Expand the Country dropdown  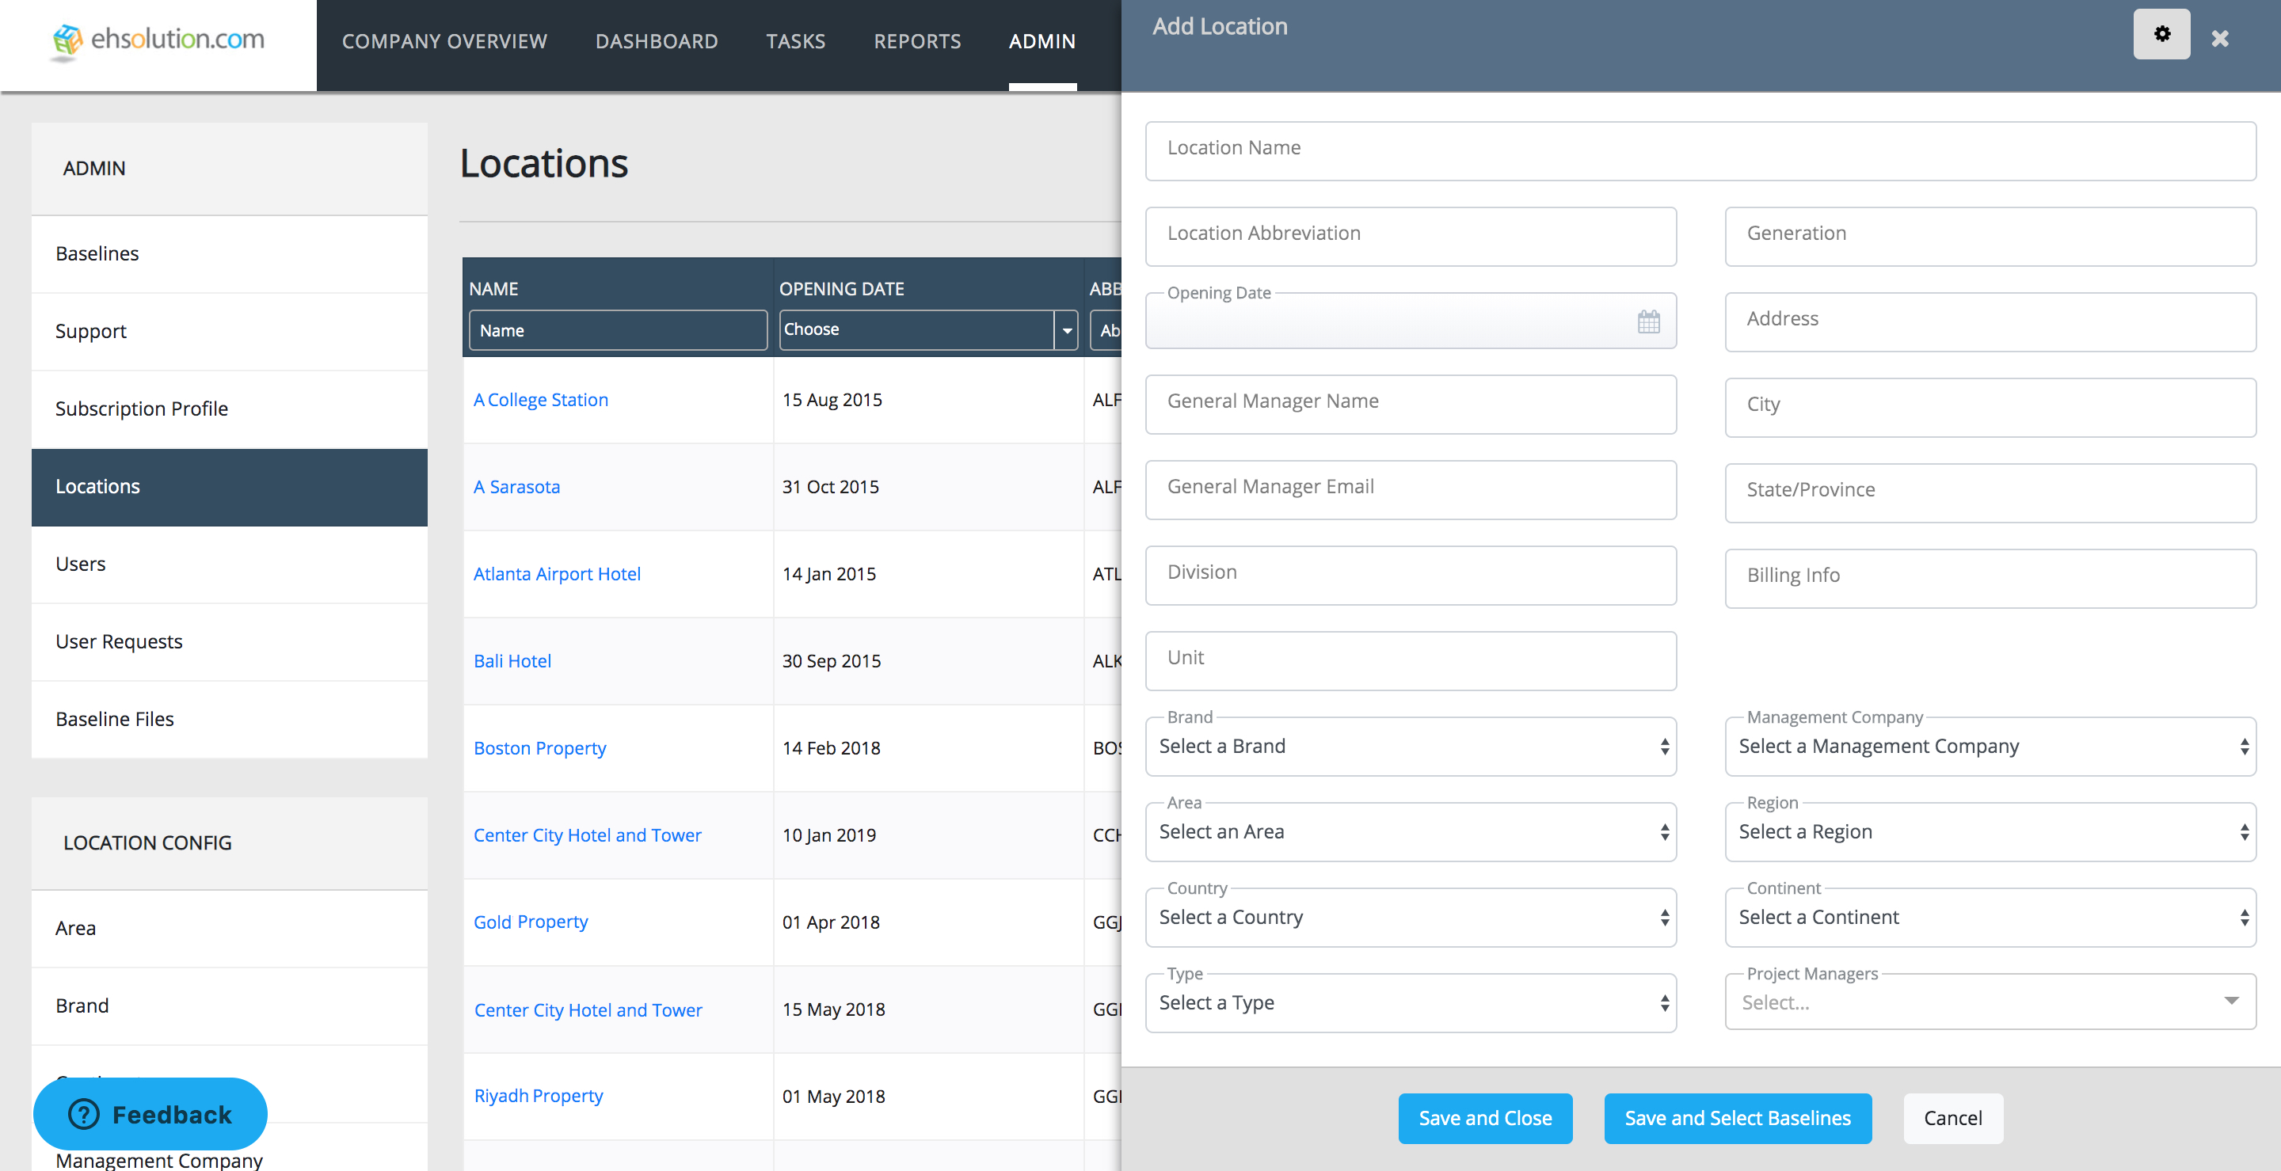(x=1411, y=918)
